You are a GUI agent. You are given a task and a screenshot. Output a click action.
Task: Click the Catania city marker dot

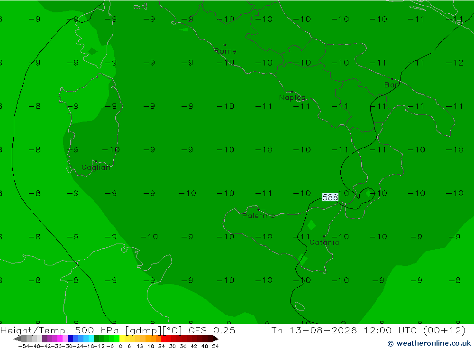click(324, 236)
